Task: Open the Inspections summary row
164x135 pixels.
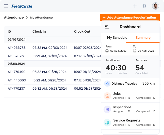Action: (x=130, y=109)
